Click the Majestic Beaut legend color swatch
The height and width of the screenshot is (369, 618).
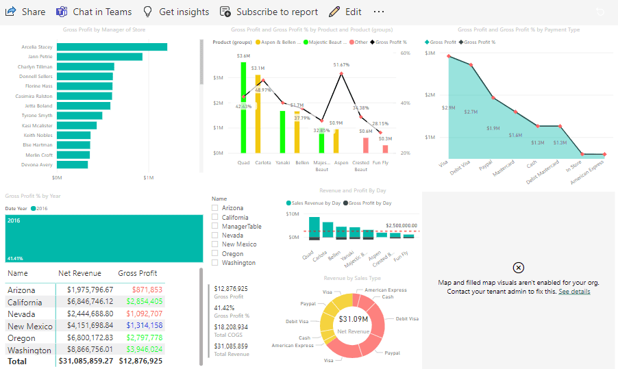(x=306, y=42)
